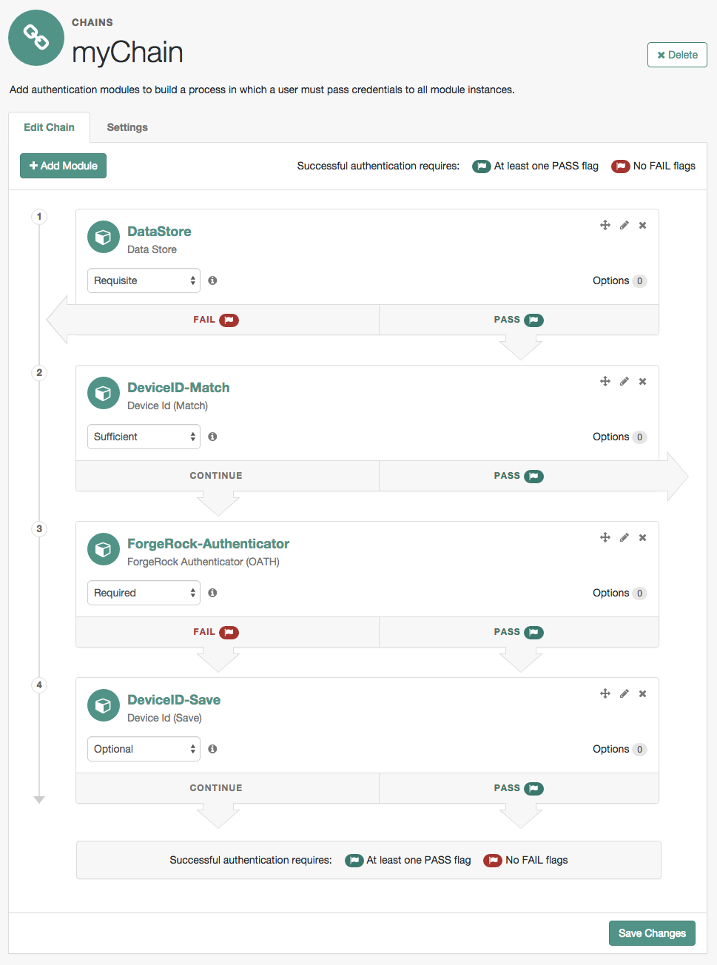Click the Delete button for myChain
717x965 pixels.
(676, 55)
